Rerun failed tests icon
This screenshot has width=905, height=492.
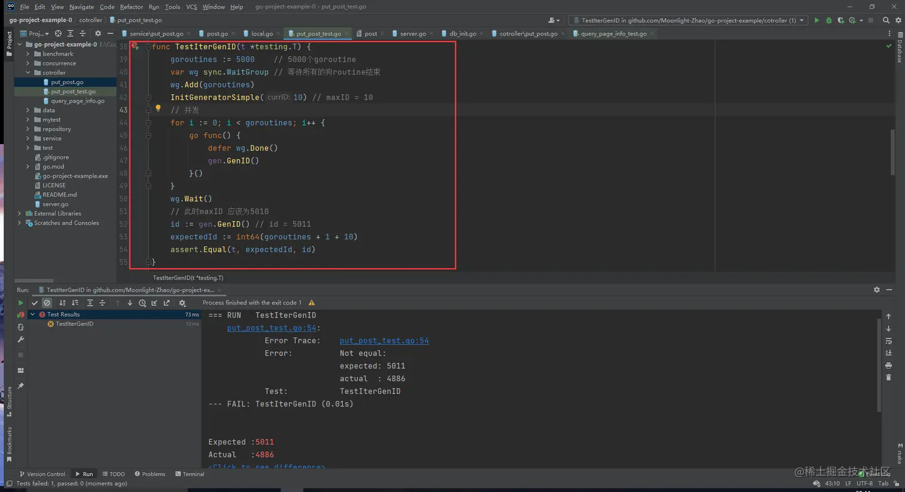tap(20, 315)
